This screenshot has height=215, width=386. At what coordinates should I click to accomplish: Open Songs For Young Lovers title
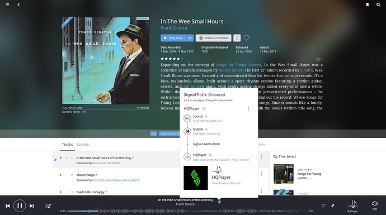pos(309,176)
